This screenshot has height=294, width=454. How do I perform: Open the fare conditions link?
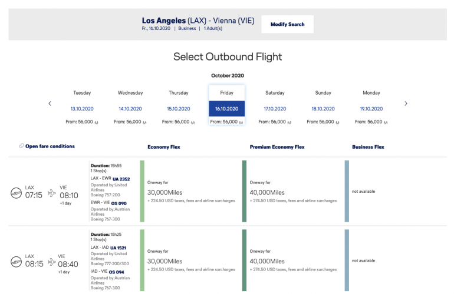pos(50,146)
